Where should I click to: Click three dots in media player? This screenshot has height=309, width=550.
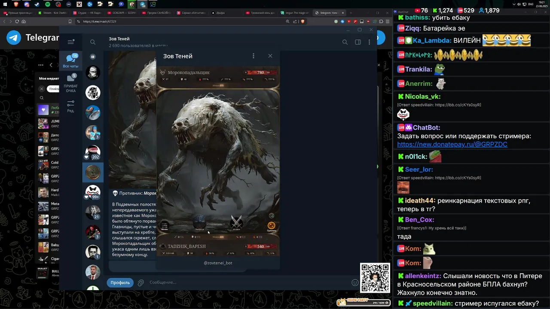[x=41, y=65]
